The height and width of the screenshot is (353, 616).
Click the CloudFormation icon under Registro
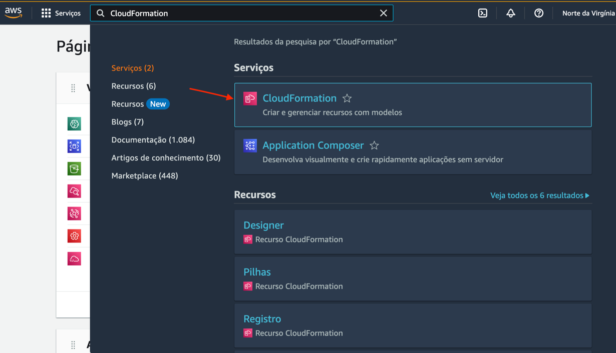pos(248,333)
